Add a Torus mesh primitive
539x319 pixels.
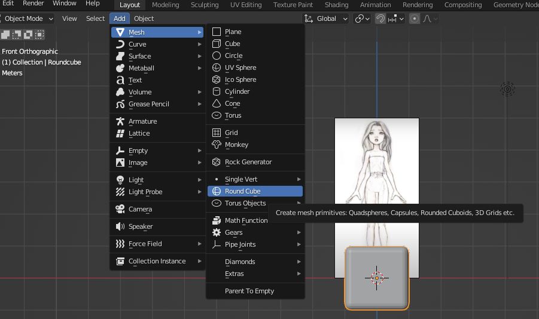(233, 115)
